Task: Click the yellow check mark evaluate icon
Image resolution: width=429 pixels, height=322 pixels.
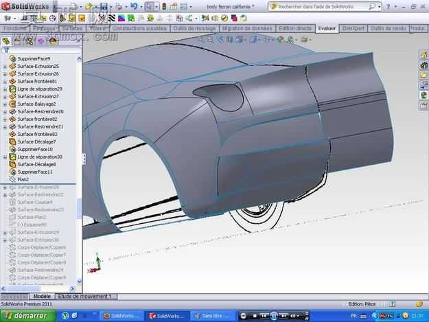Action: (224, 19)
